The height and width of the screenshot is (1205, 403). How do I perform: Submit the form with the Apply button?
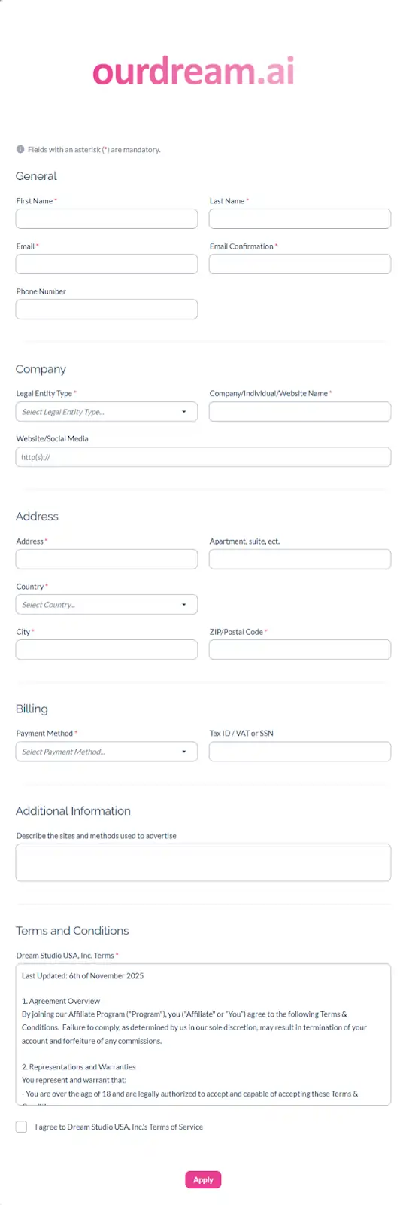click(203, 1180)
